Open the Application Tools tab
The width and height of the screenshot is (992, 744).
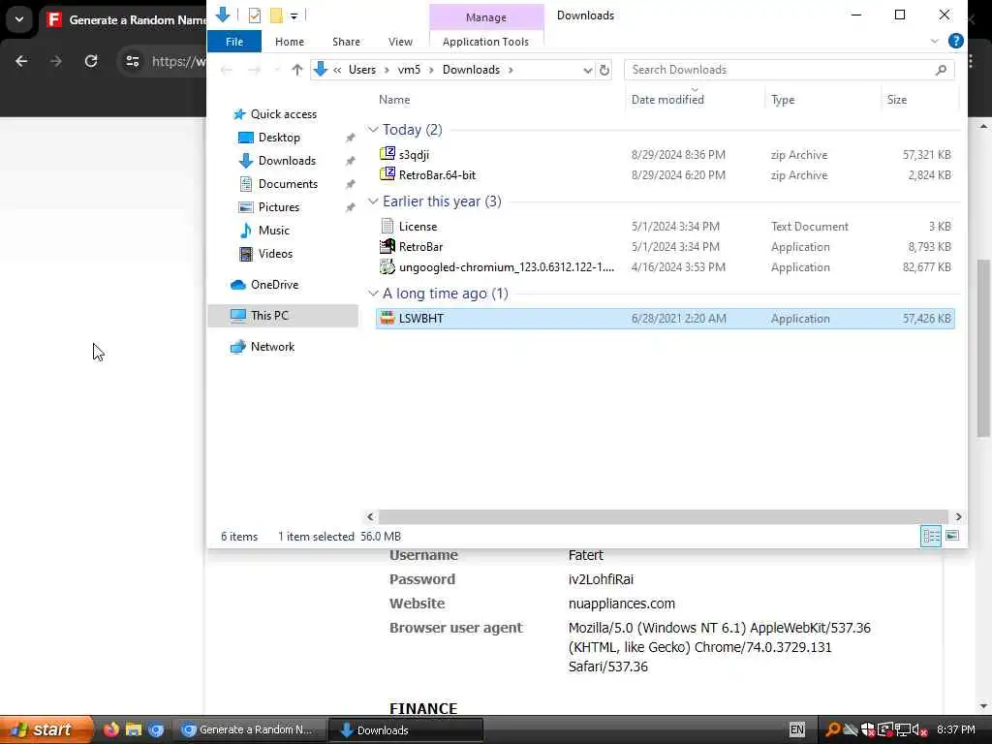coord(485,42)
